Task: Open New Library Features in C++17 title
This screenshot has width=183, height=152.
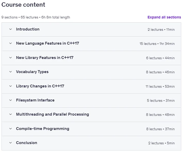Action: pyautogui.click(x=45, y=58)
